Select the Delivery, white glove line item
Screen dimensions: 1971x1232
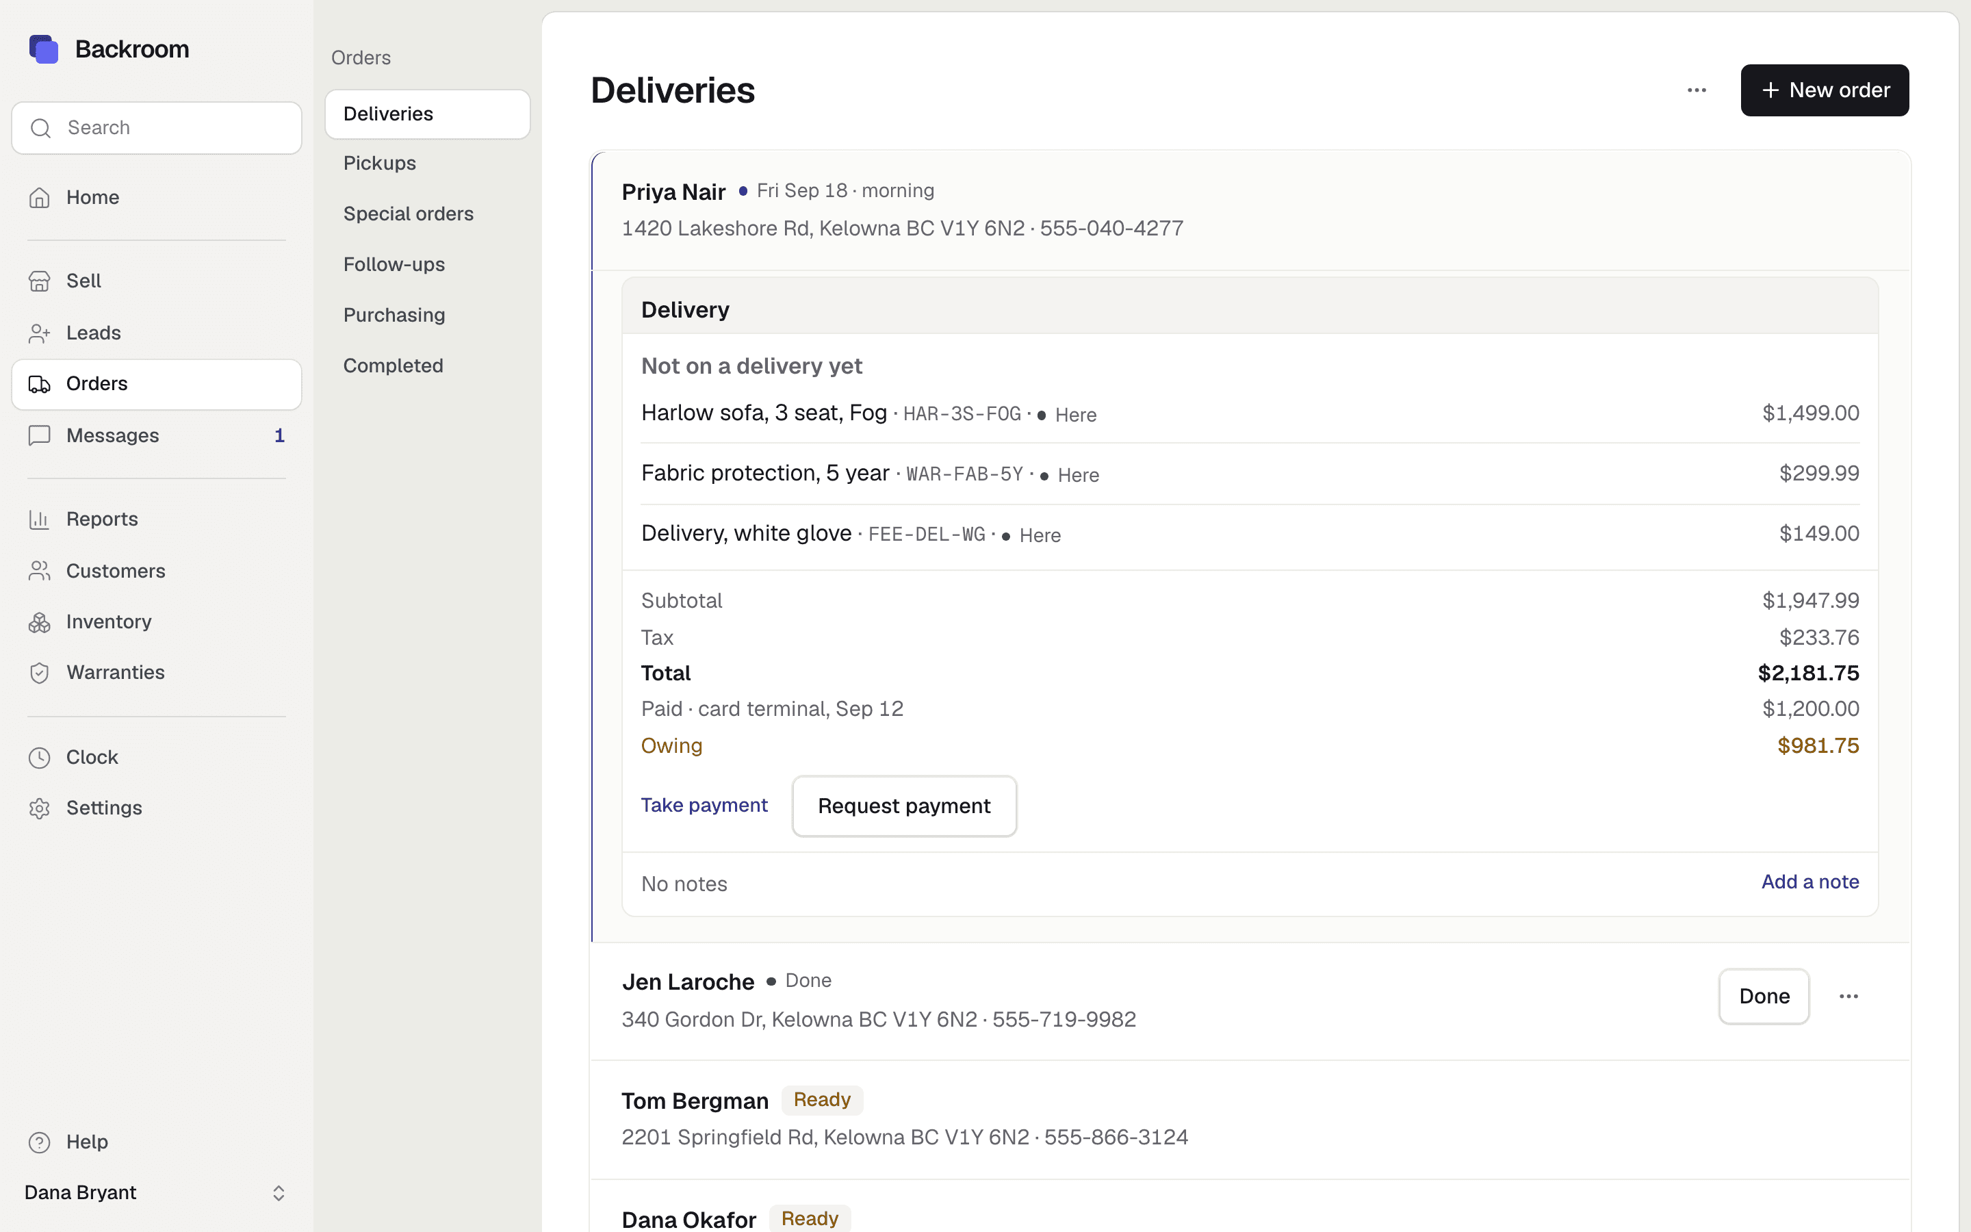(1250, 534)
